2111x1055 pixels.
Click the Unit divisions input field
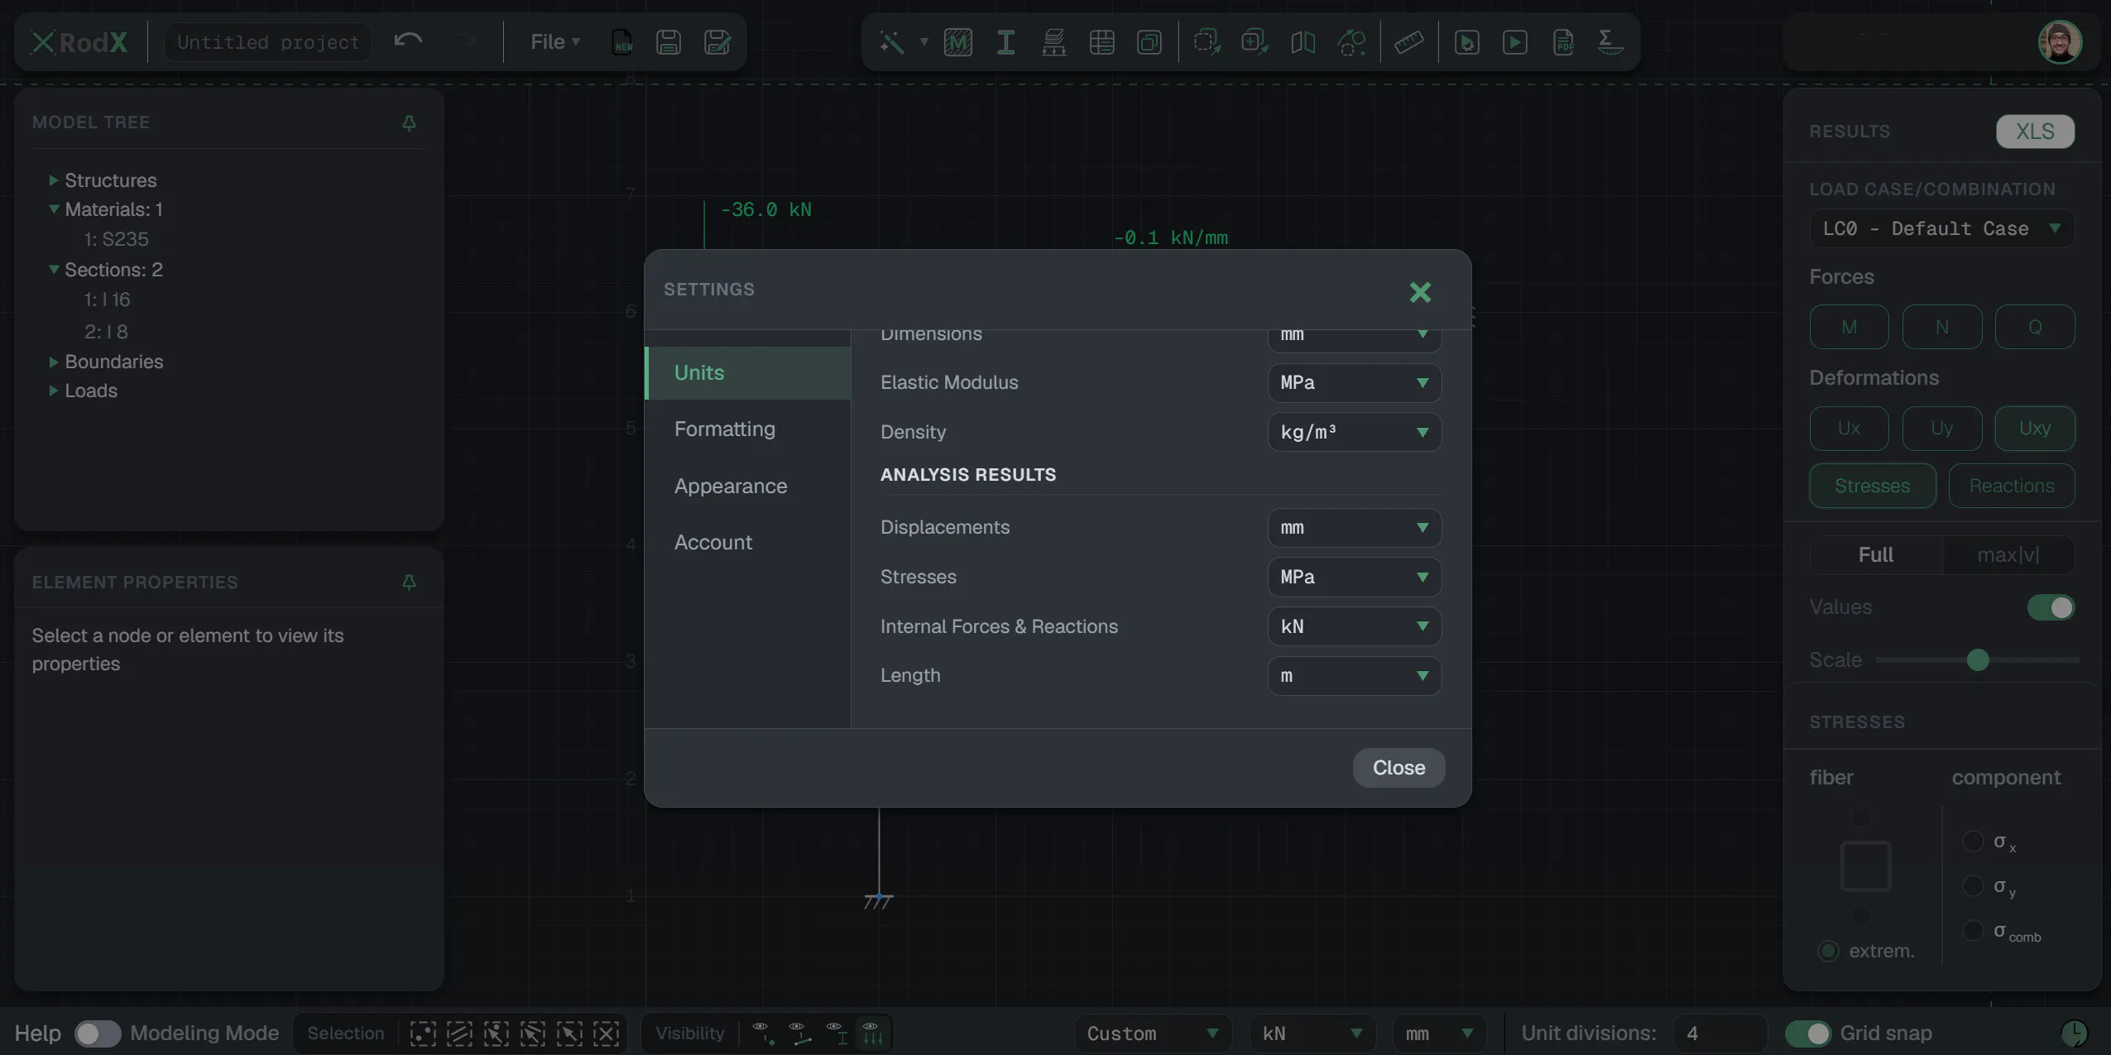[1720, 1033]
